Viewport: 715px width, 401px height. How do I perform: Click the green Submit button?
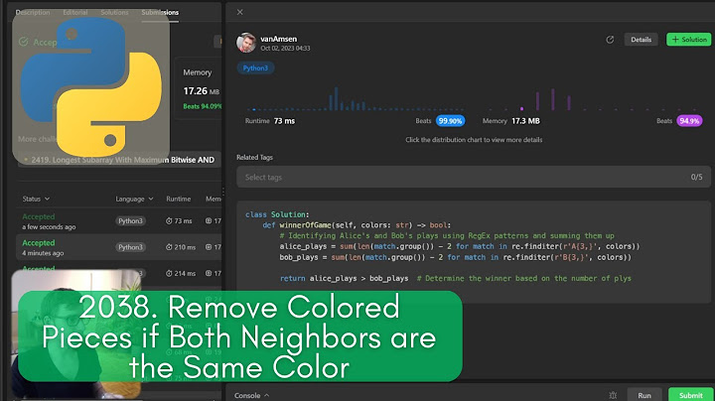click(x=690, y=395)
